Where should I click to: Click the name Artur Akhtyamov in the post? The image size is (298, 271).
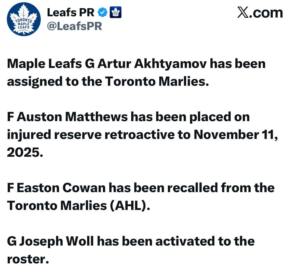pos(152,64)
